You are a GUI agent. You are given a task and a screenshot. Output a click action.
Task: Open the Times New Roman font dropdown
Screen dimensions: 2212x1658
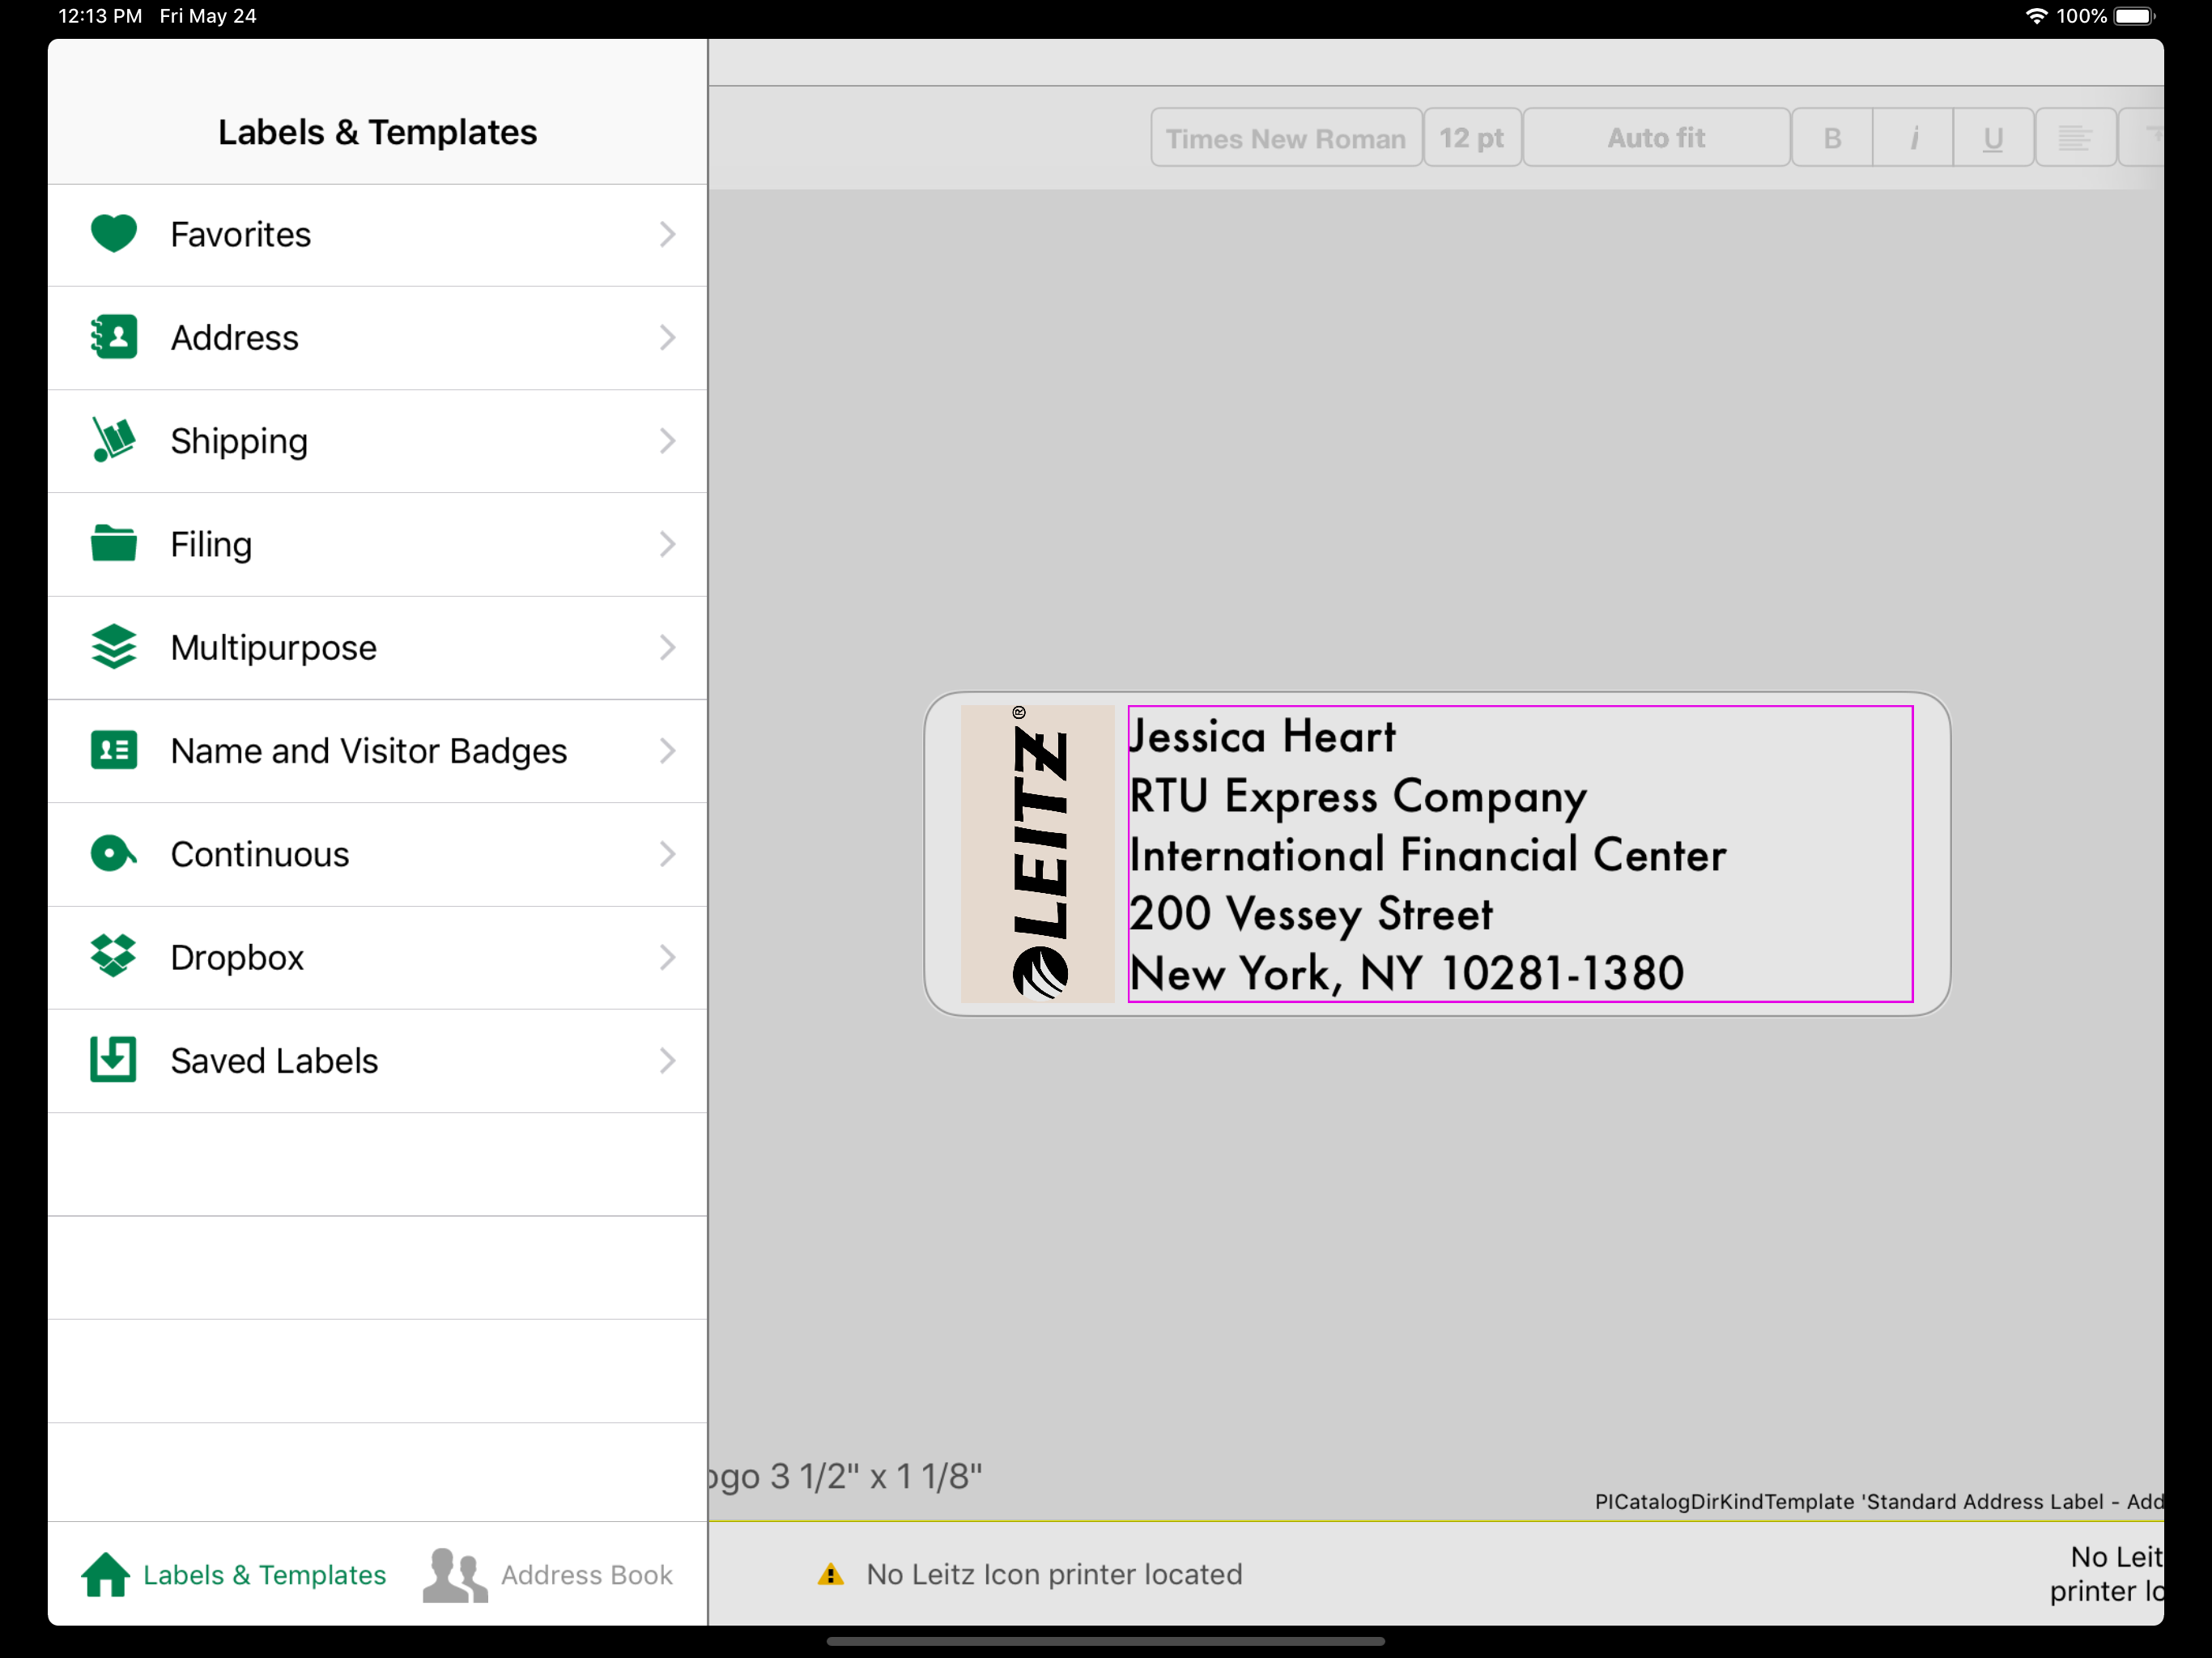coord(1286,138)
